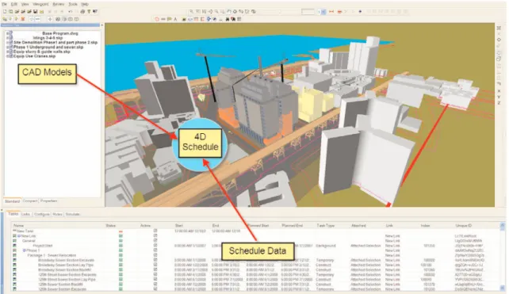Image resolution: width=509 pixels, height=294 pixels.
Task: Click the green status icon of Project Start row
Action: (121, 246)
